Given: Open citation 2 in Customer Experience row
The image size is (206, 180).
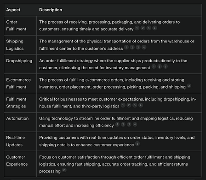Looking at the screenshot, I should 64,170.
